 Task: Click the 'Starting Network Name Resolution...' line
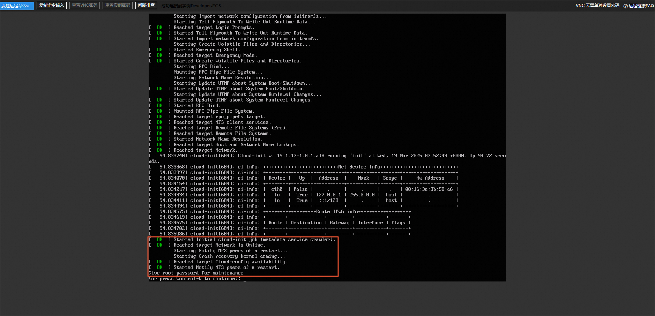222,78
